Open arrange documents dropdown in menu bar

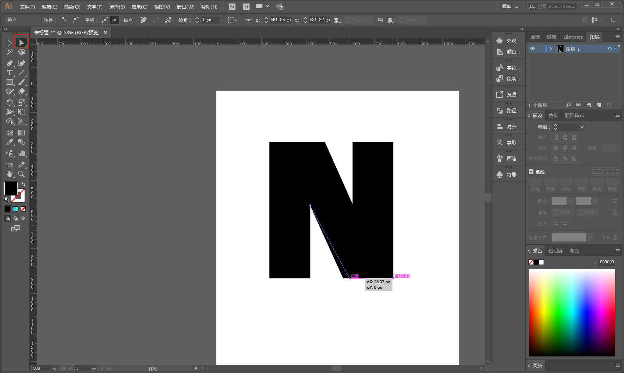coord(262,6)
